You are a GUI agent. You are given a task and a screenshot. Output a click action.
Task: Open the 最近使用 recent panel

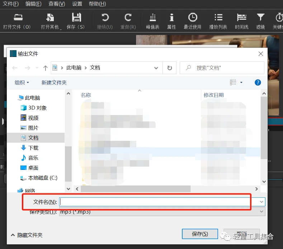tap(193, 21)
